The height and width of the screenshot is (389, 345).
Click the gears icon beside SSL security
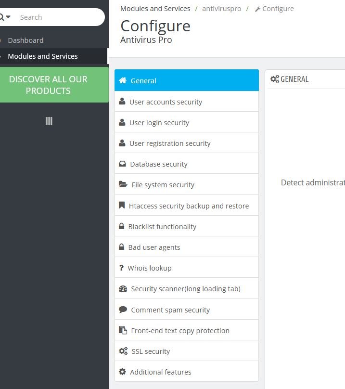pos(123,351)
